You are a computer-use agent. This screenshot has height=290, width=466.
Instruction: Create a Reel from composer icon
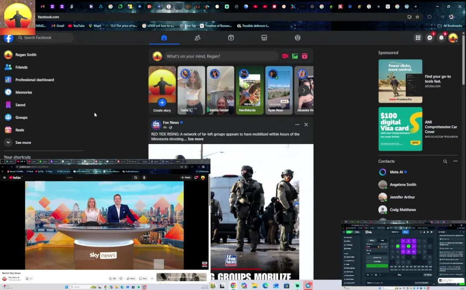(x=304, y=56)
